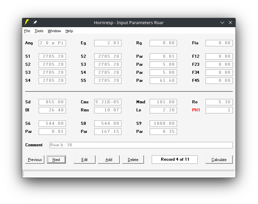The width and height of the screenshot is (258, 204).
Task: Click the S5 area field
Action: [108, 81]
